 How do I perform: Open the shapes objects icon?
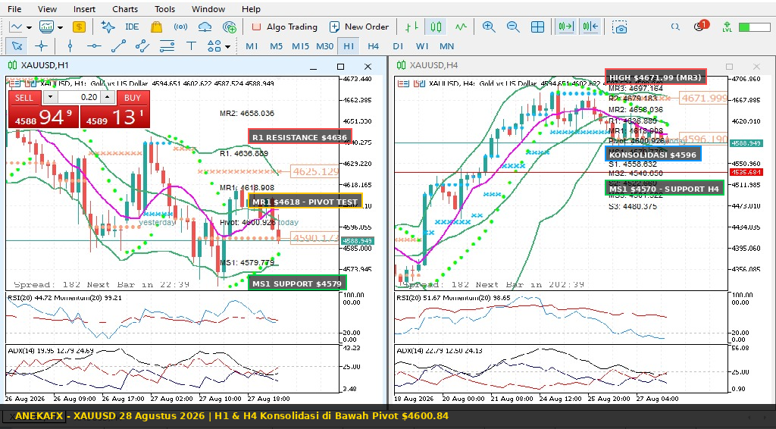214,46
